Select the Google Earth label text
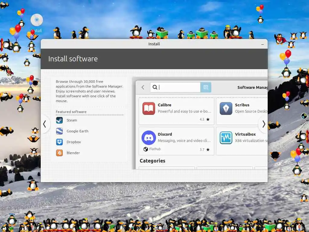This screenshot has width=309, height=232. click(78, 131)
